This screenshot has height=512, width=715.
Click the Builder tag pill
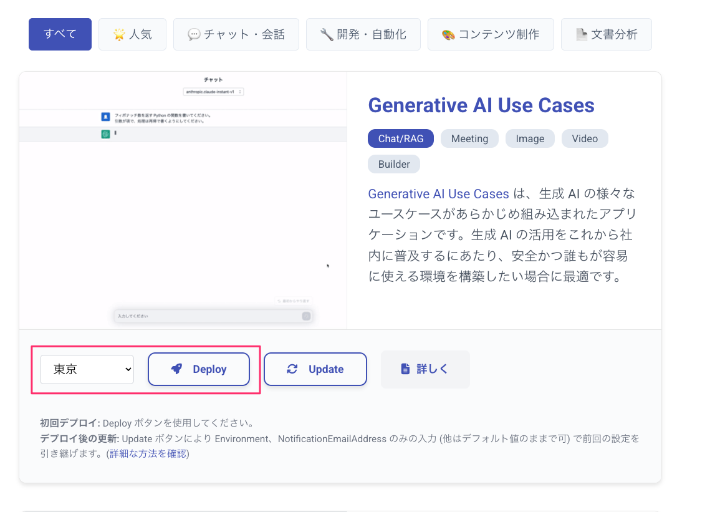pyautogui.click(x=394, y=164)
